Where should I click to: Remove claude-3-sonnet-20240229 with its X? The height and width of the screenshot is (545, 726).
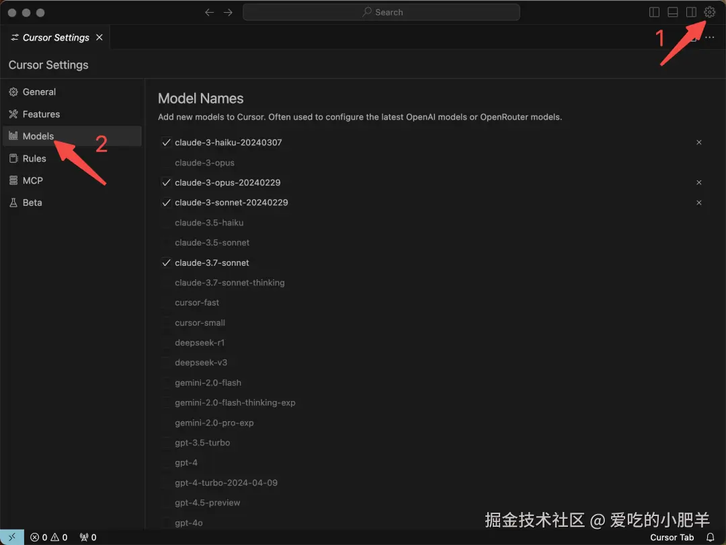(698, 203)
